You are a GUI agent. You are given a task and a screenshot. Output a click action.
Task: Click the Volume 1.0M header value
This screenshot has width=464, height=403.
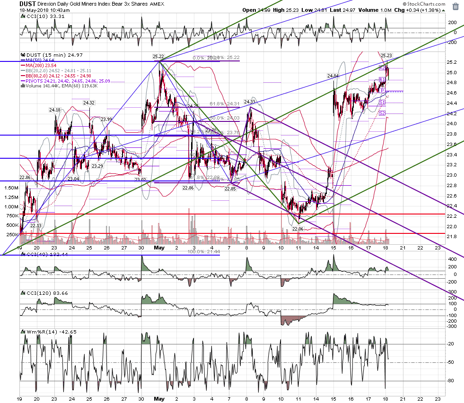[375, 10]
